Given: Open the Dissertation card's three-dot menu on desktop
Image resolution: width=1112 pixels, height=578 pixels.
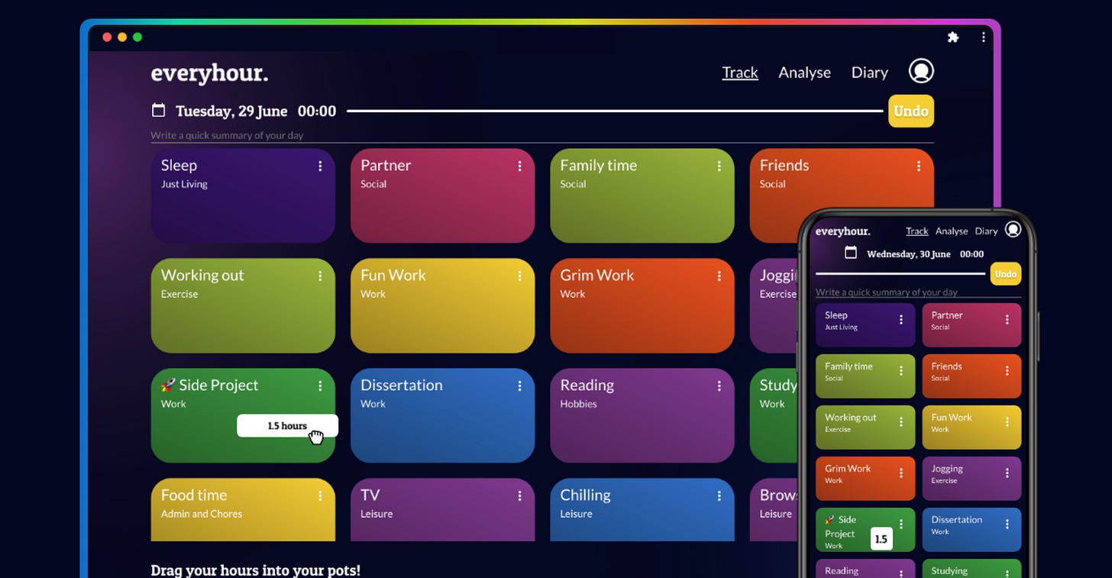Looking at the screenshot, I should click(x=519, y=386).
